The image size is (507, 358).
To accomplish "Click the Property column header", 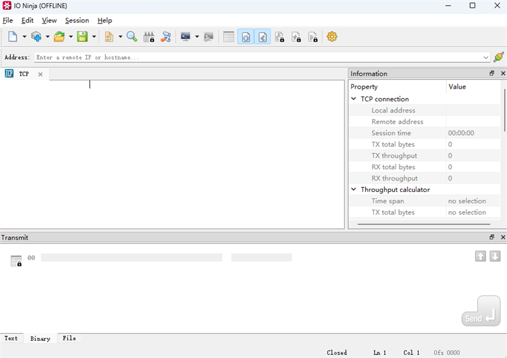I will tap(397, 87).
